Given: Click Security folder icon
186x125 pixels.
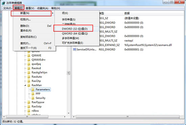Looking at the screenshot, I should click(33, 98).
